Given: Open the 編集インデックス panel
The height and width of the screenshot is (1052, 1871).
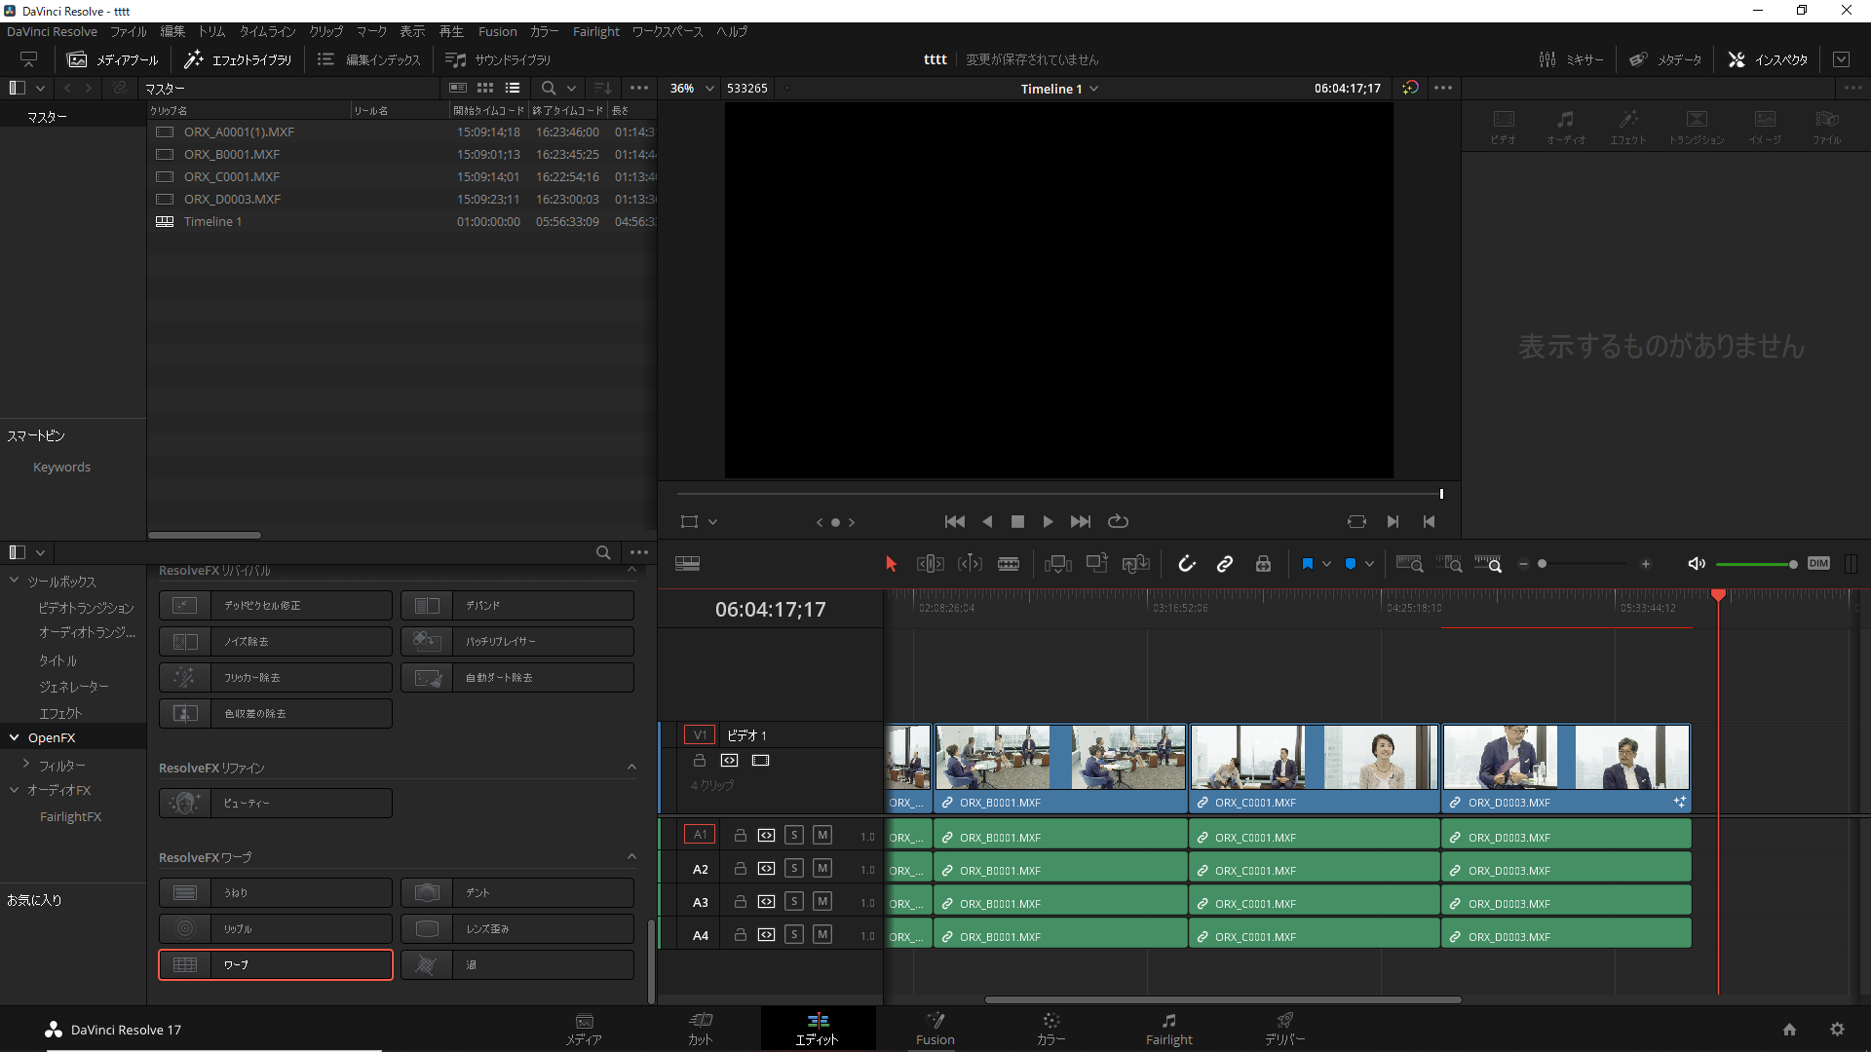Looking at the screenshot, I should tap(368, 59).
